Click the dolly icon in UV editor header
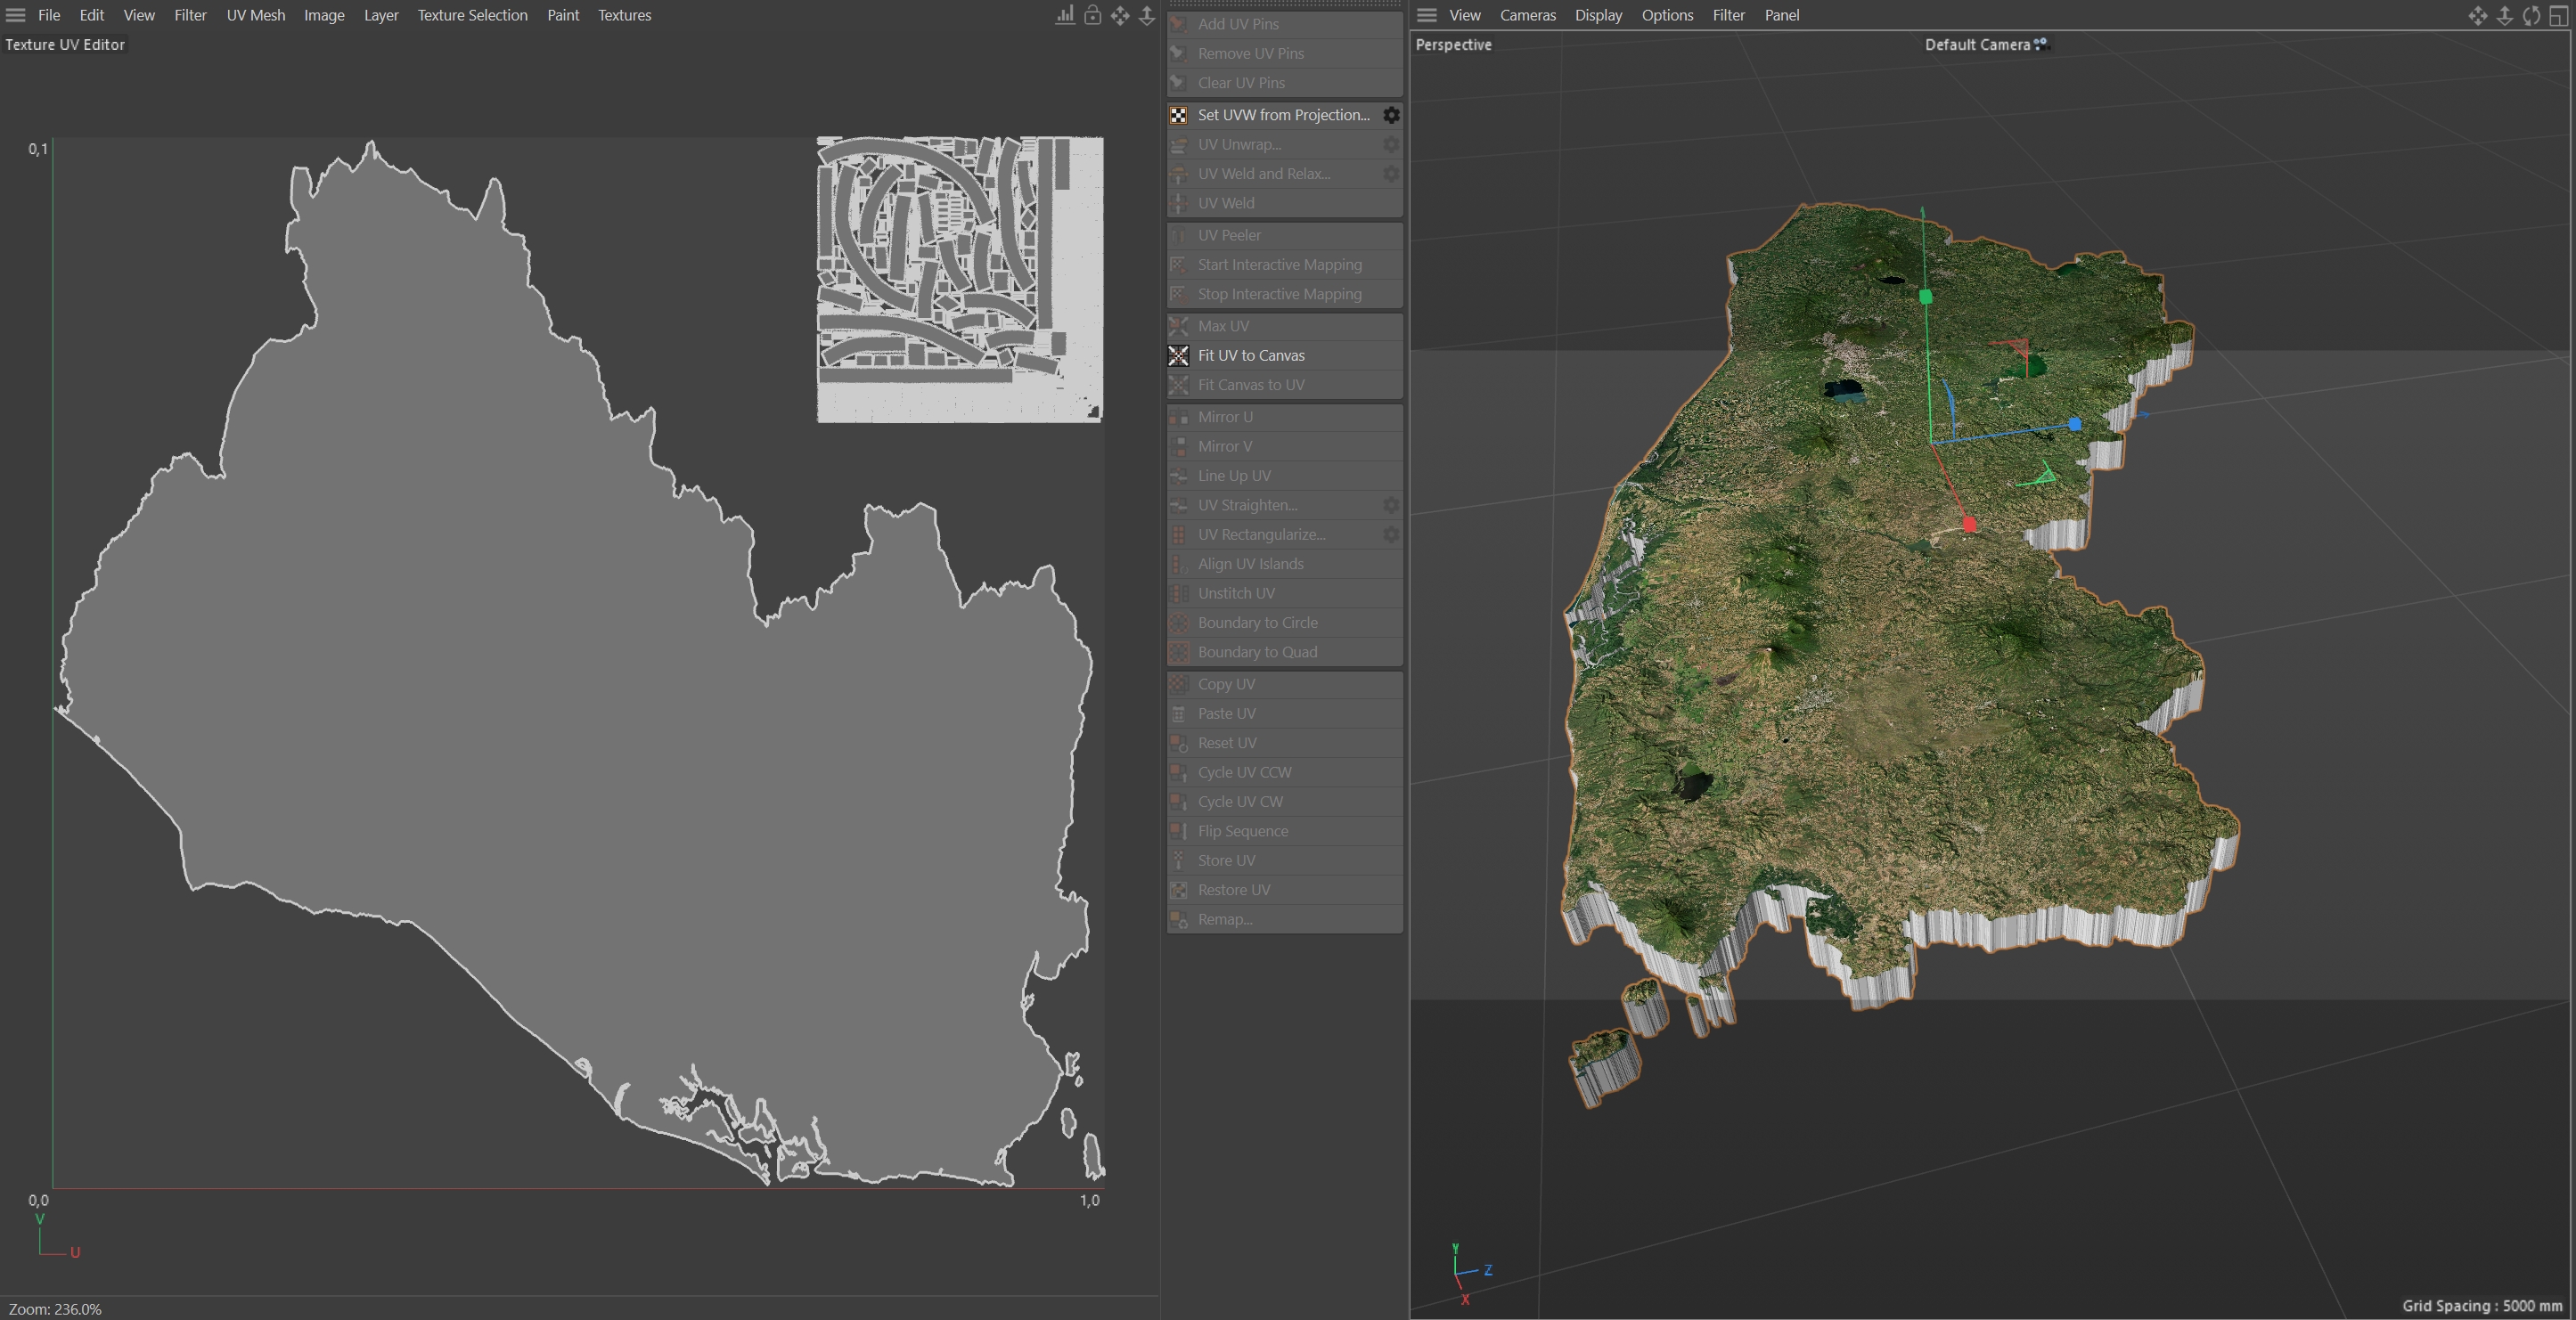The image size is (2576, 1320). tap(1147, 15)
